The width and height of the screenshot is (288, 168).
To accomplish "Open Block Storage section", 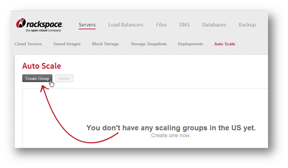I will coord(106,44).
